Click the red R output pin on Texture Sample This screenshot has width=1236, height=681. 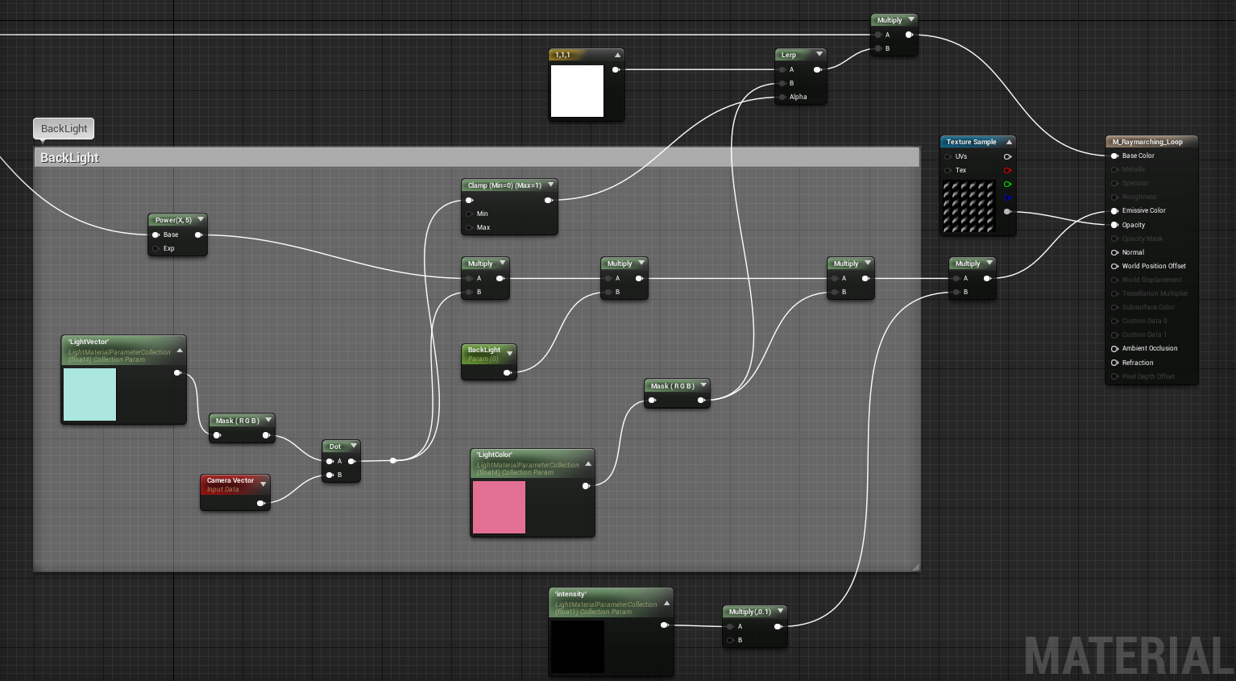point(1007,170)
